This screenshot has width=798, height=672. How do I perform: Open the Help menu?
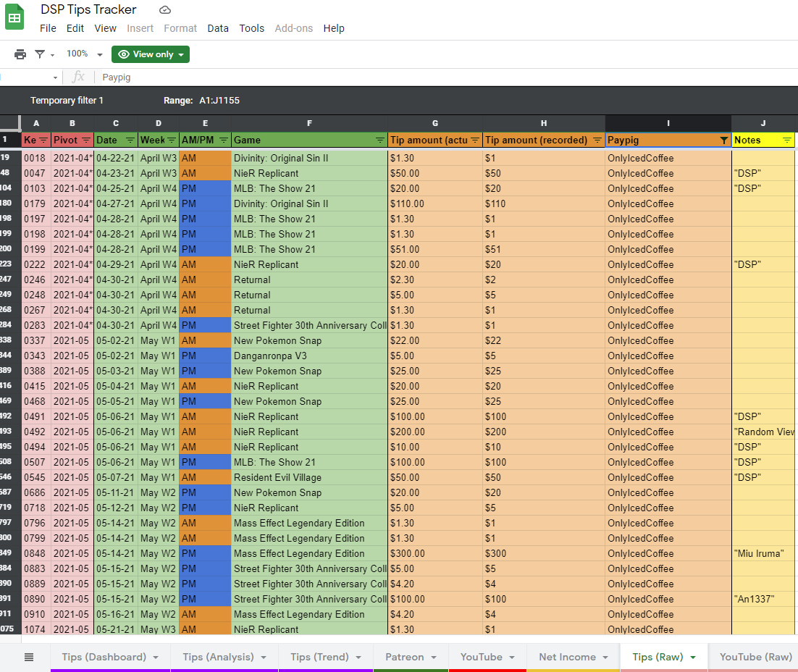[334, 28]
